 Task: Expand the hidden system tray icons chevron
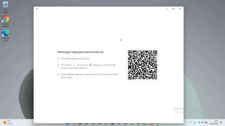pos(190,122)
